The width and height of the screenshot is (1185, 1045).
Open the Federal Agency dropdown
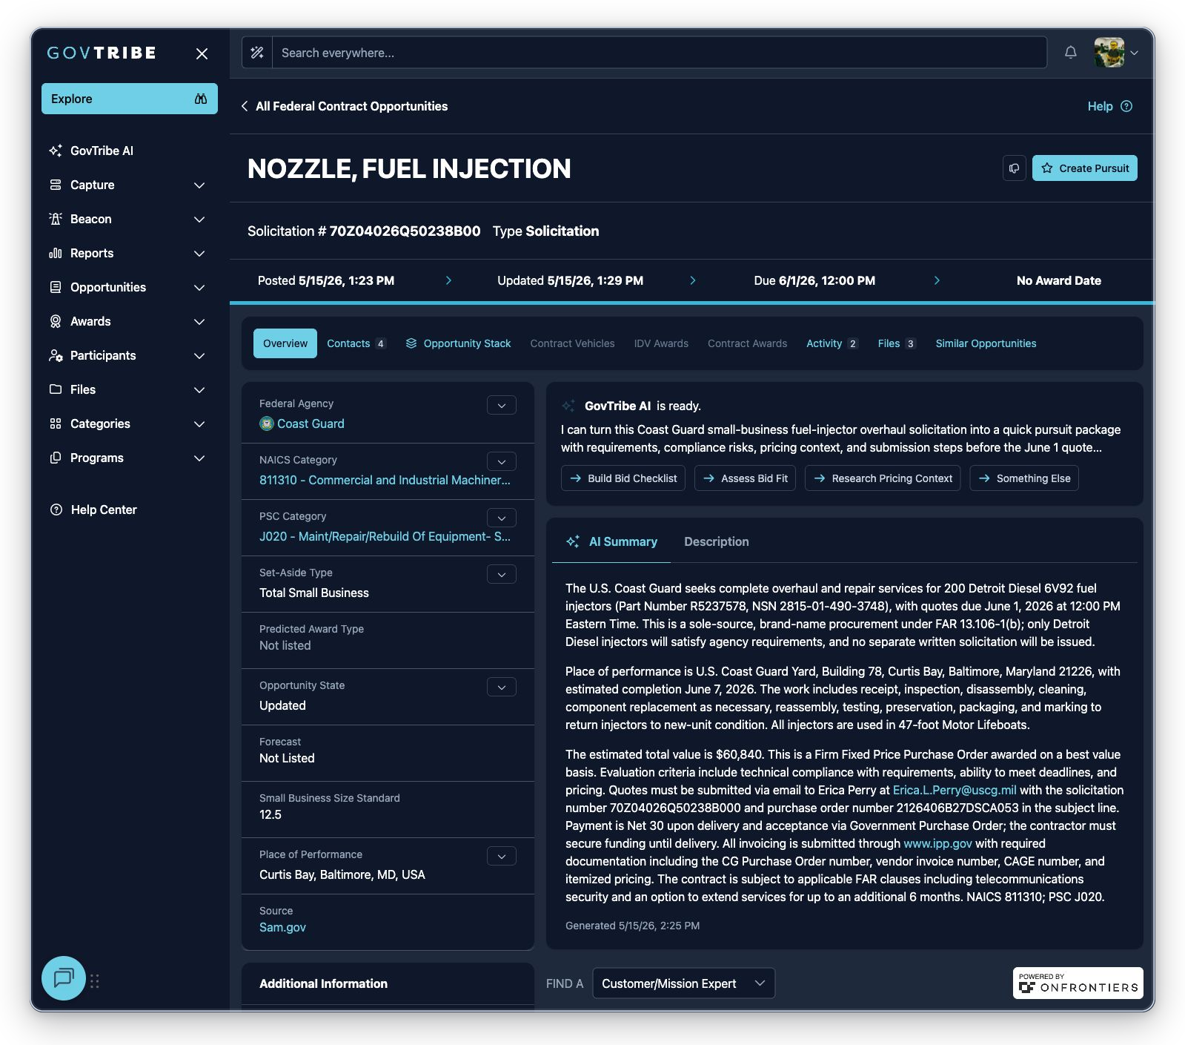tap(502, 405)
